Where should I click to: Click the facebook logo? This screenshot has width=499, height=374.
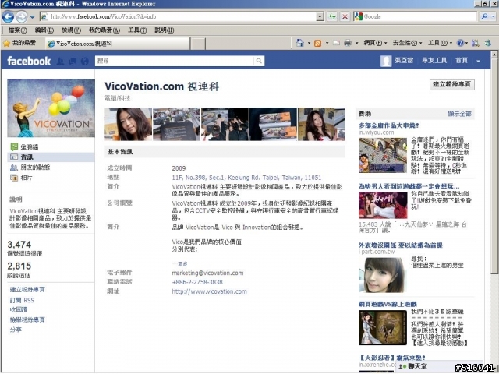pyautogui.click(x=29, y=61)
